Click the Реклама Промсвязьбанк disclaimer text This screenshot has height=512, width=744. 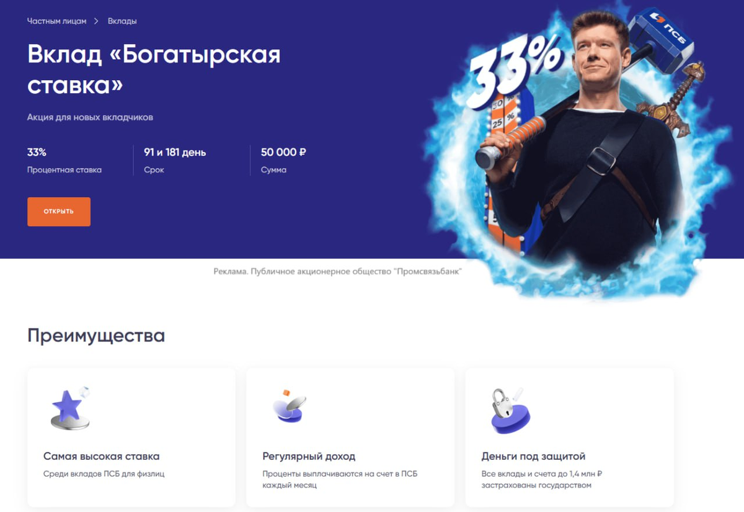[x=338, y=272]
